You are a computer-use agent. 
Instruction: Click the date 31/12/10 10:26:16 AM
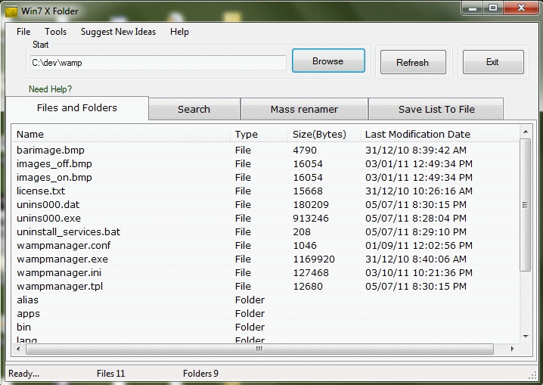(419, 191)
